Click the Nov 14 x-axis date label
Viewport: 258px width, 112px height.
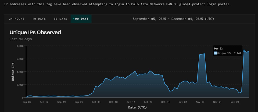(199, 102)
